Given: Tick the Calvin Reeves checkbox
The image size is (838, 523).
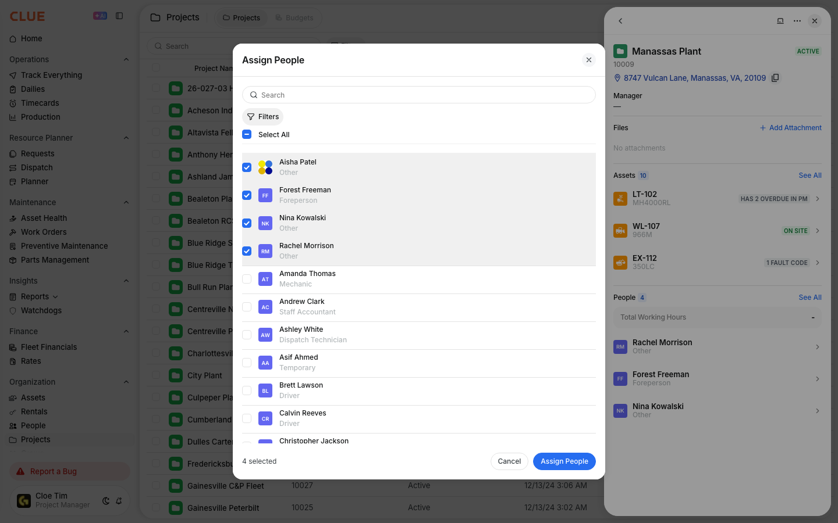Looking at the screenshot, I should [247, 418].
